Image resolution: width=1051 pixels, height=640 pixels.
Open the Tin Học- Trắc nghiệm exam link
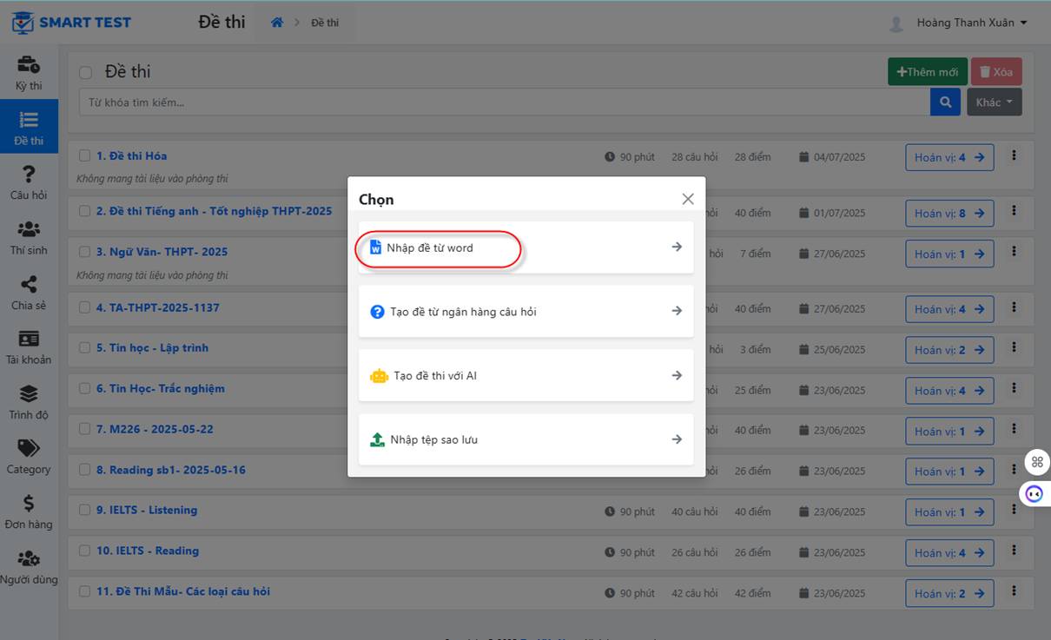click(x=160, y=388)
